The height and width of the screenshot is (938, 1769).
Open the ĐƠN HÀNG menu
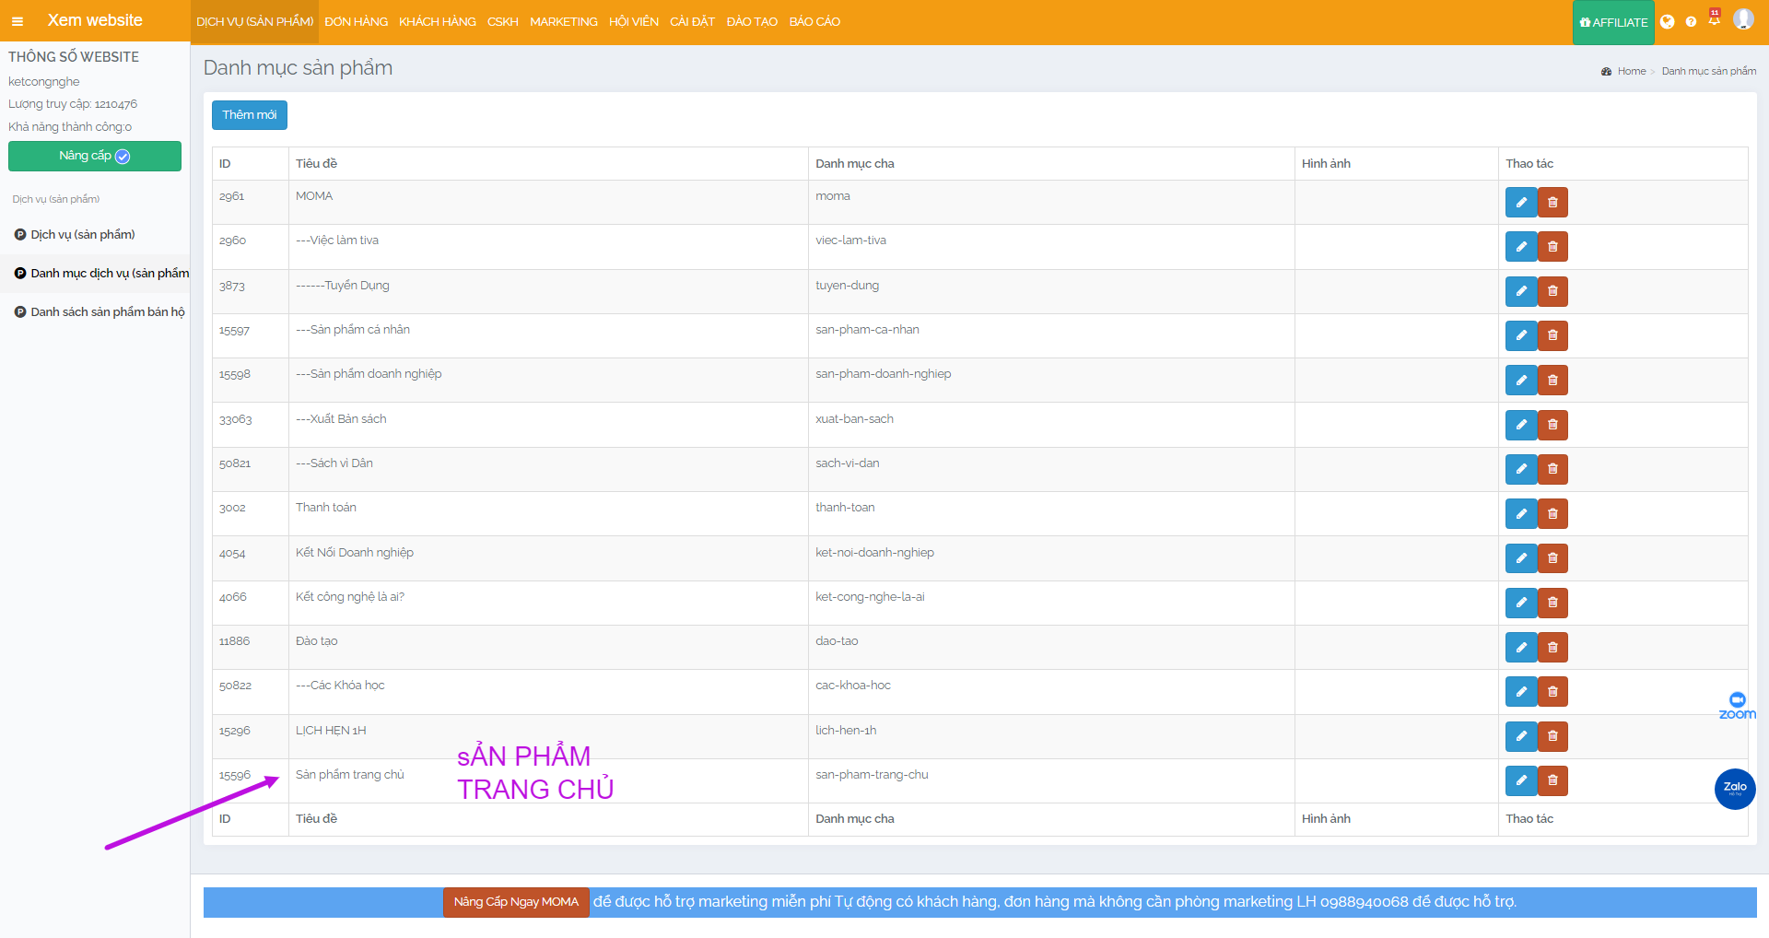[x=356, y=22]
